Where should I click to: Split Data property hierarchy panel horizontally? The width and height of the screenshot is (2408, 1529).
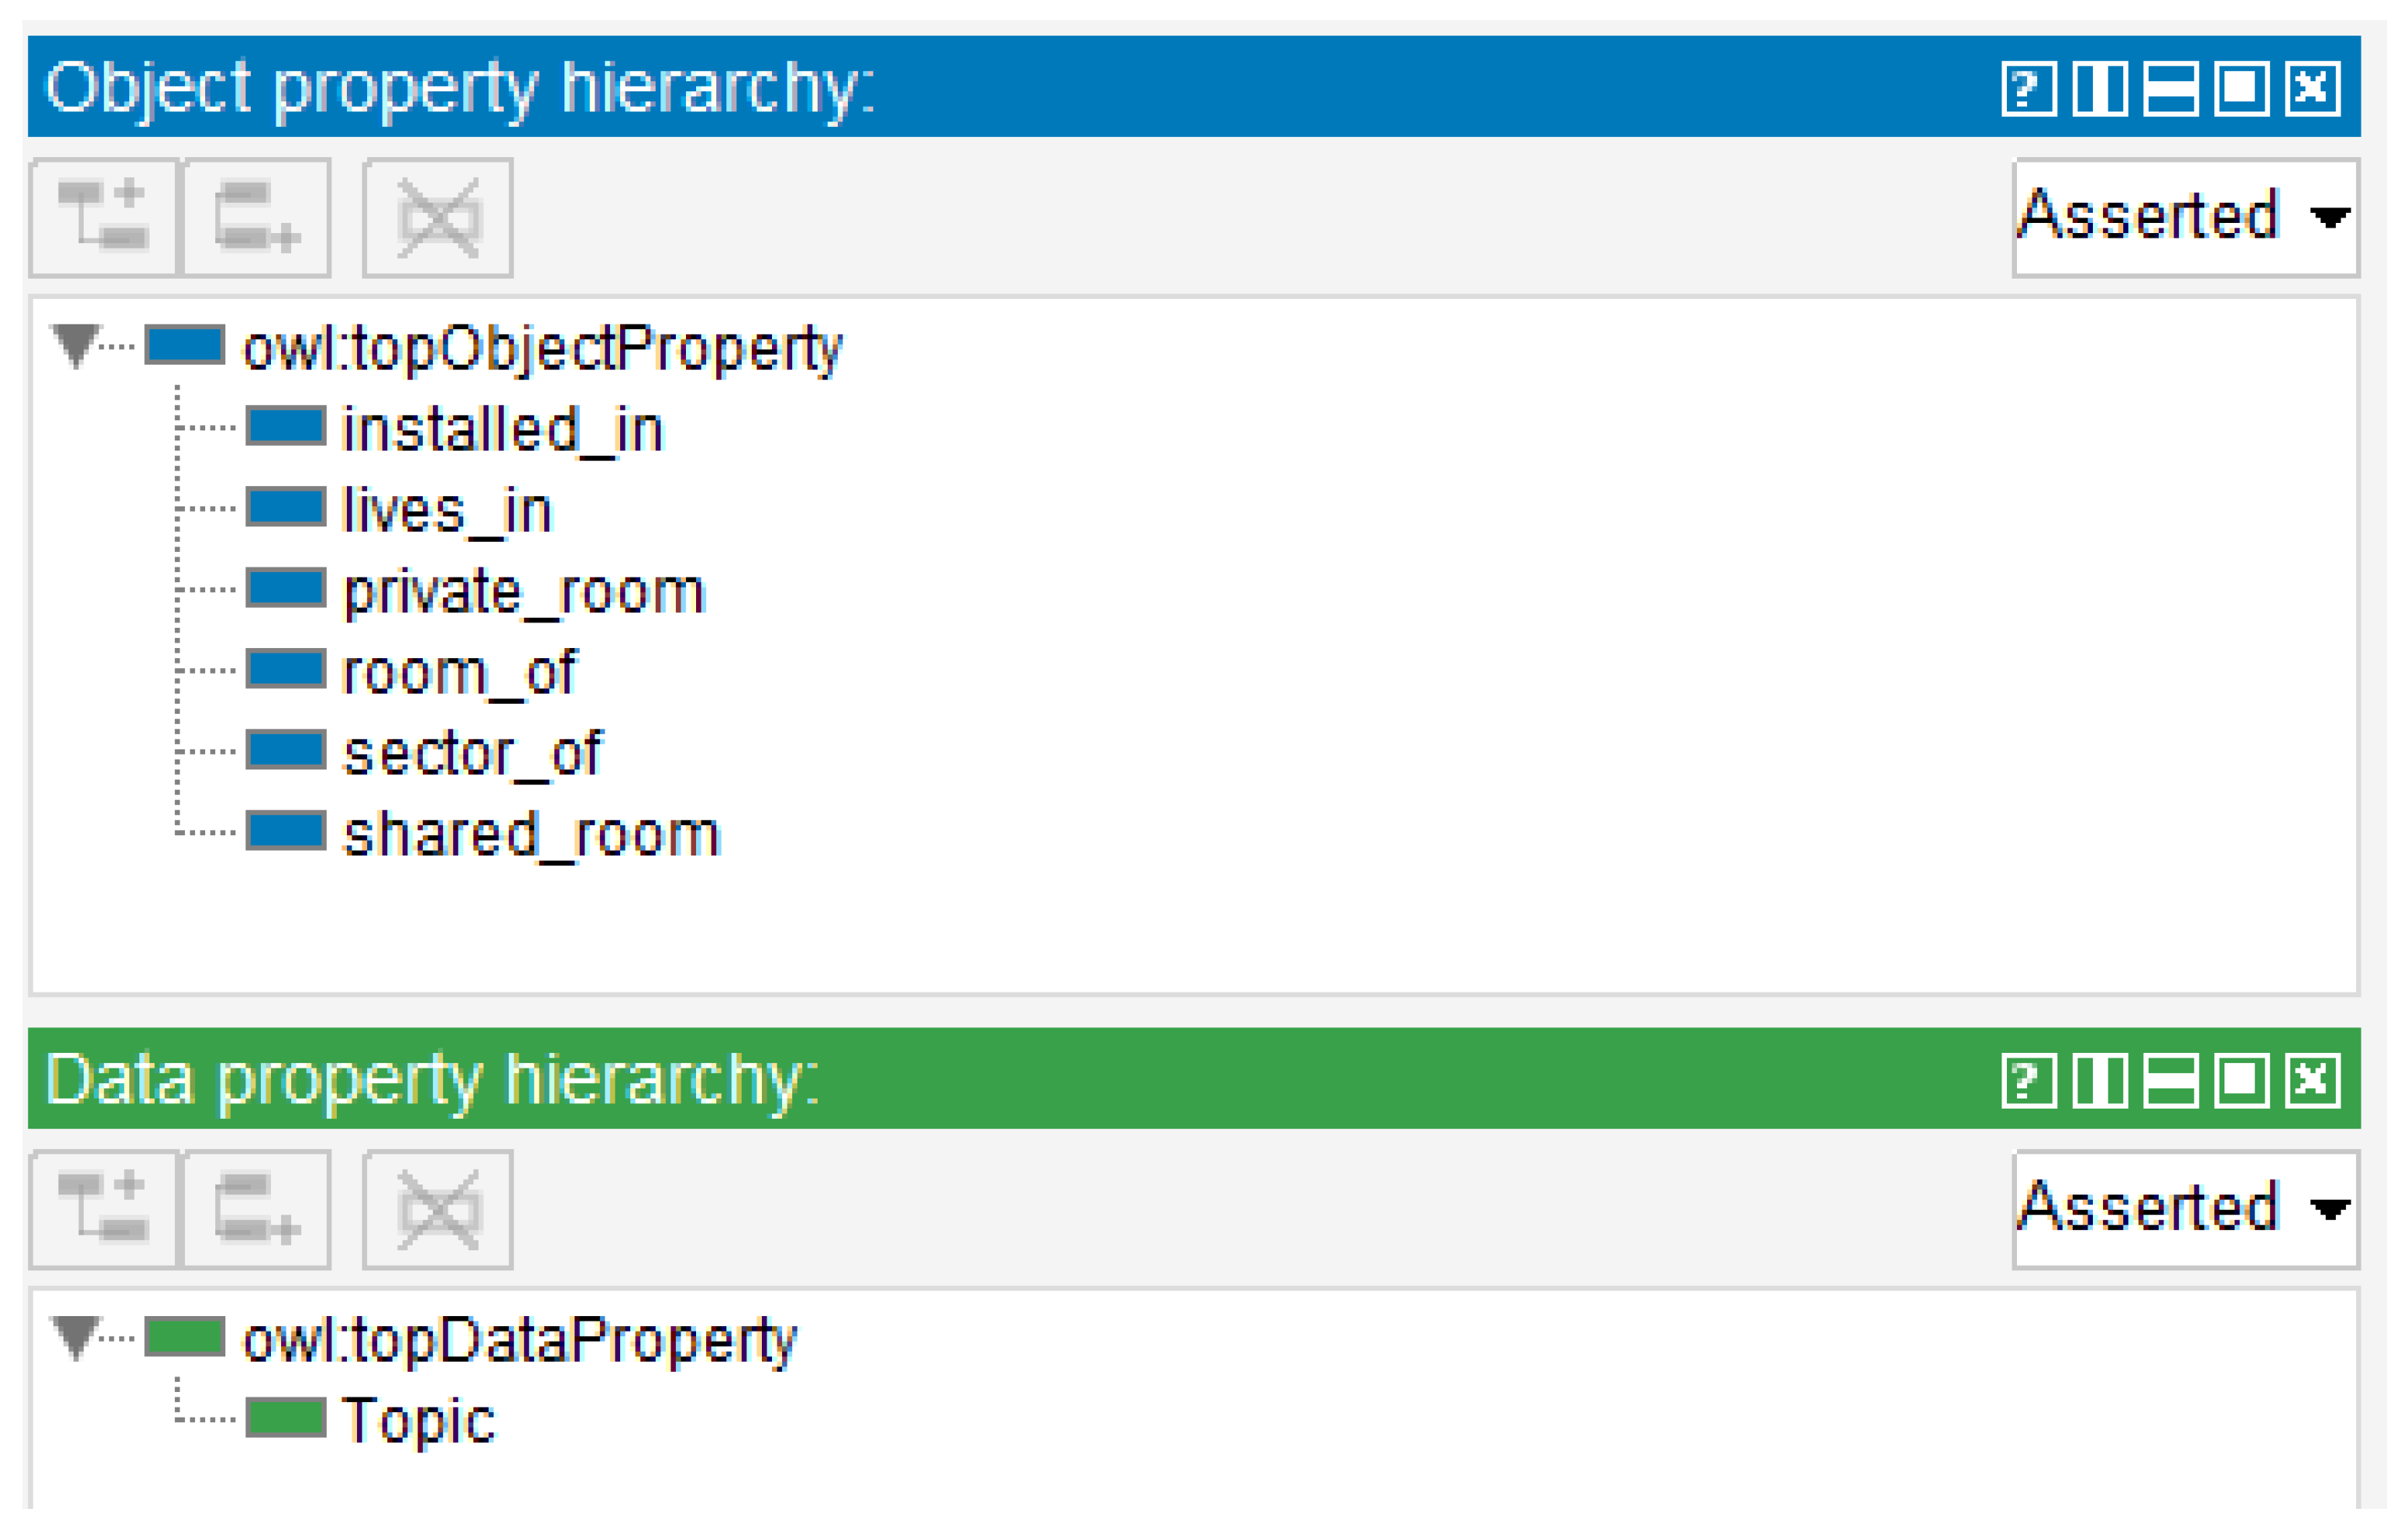[2170, 1081]
